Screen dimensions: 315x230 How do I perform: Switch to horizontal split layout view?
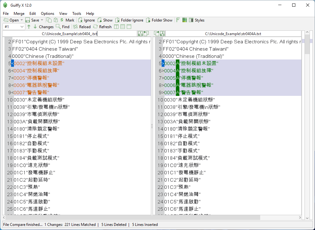click(x=123, y=27)
